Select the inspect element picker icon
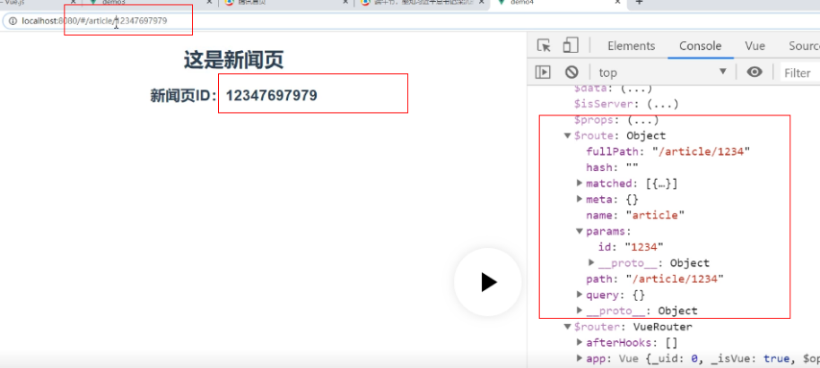The width and height of the screenshot is (820, 368). 545,46
